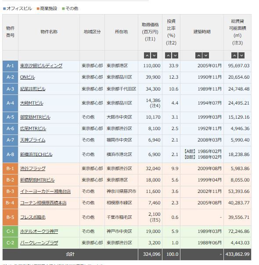The image size is (259, 265).
Task: Click the 2005年01月 construction date cell
Action: [202, 66]
